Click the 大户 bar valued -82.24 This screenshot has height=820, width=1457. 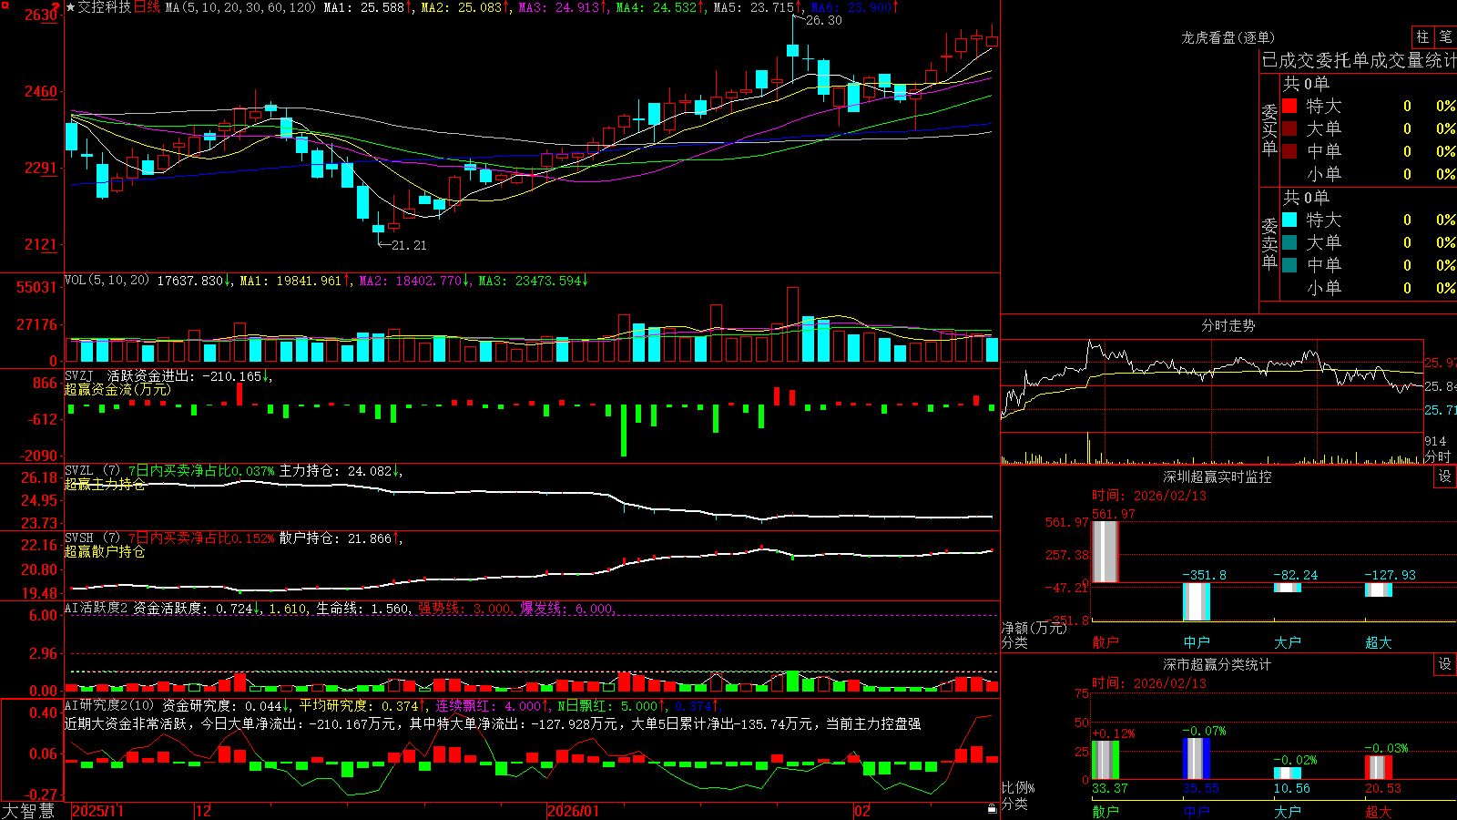[1288, 588]
